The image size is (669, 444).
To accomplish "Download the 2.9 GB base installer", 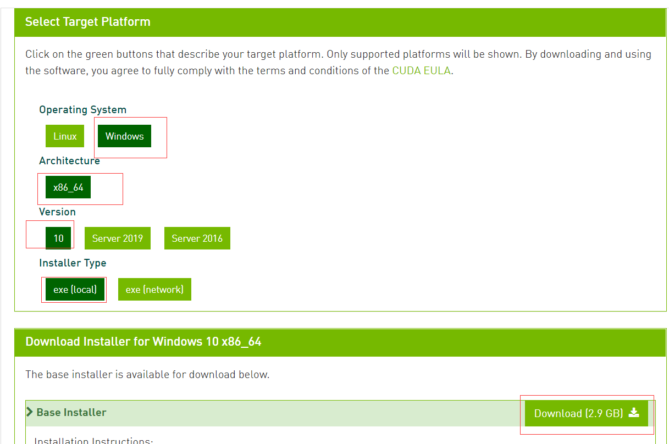I will click(x=587, y=413).
